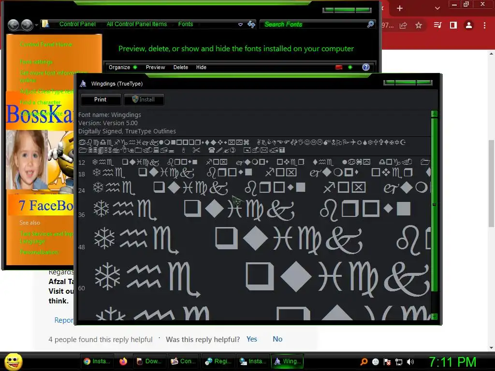Go back in the Fonts window

[13, 25]
